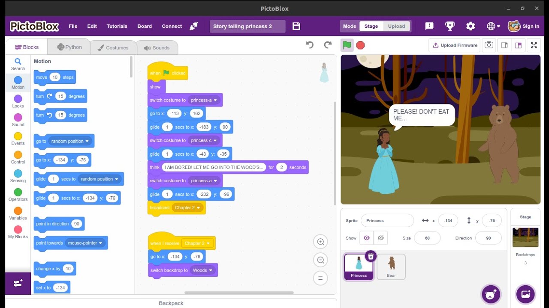Switch to large stage layout
Viewport: 549px width, 308px height.
[518, 45]
